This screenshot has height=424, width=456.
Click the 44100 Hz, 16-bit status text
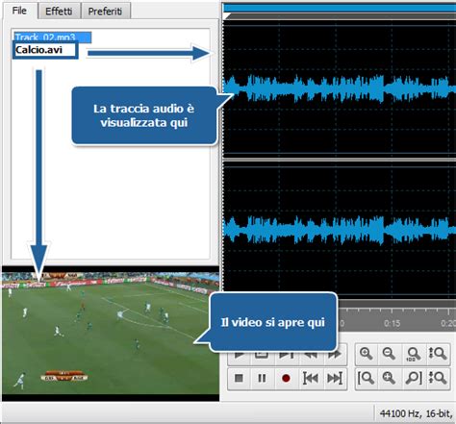coord(416,413)
